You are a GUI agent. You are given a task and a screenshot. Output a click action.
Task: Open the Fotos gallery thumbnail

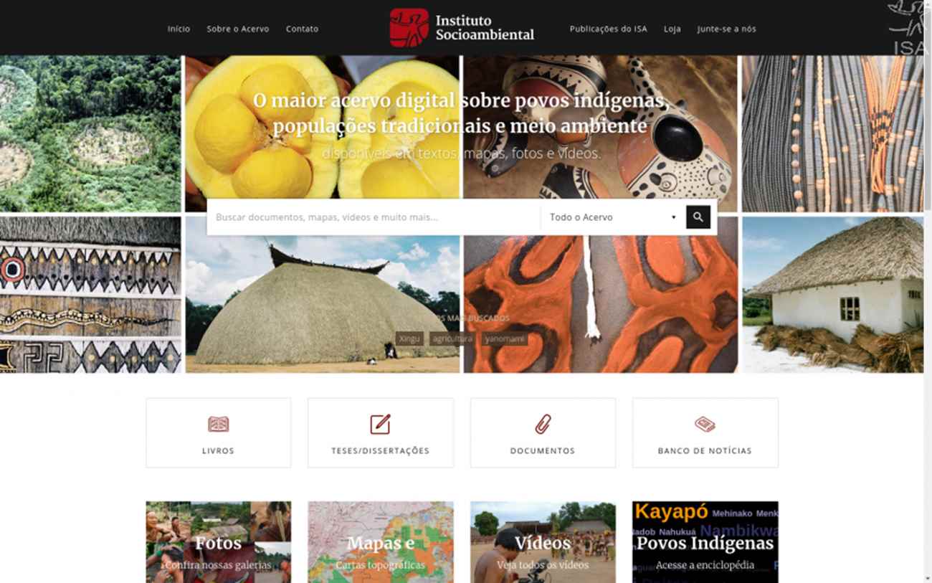coord(218,542)
